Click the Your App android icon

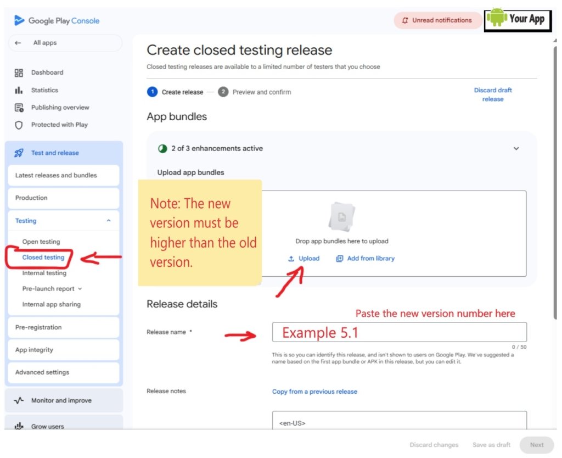pos(497,17)
